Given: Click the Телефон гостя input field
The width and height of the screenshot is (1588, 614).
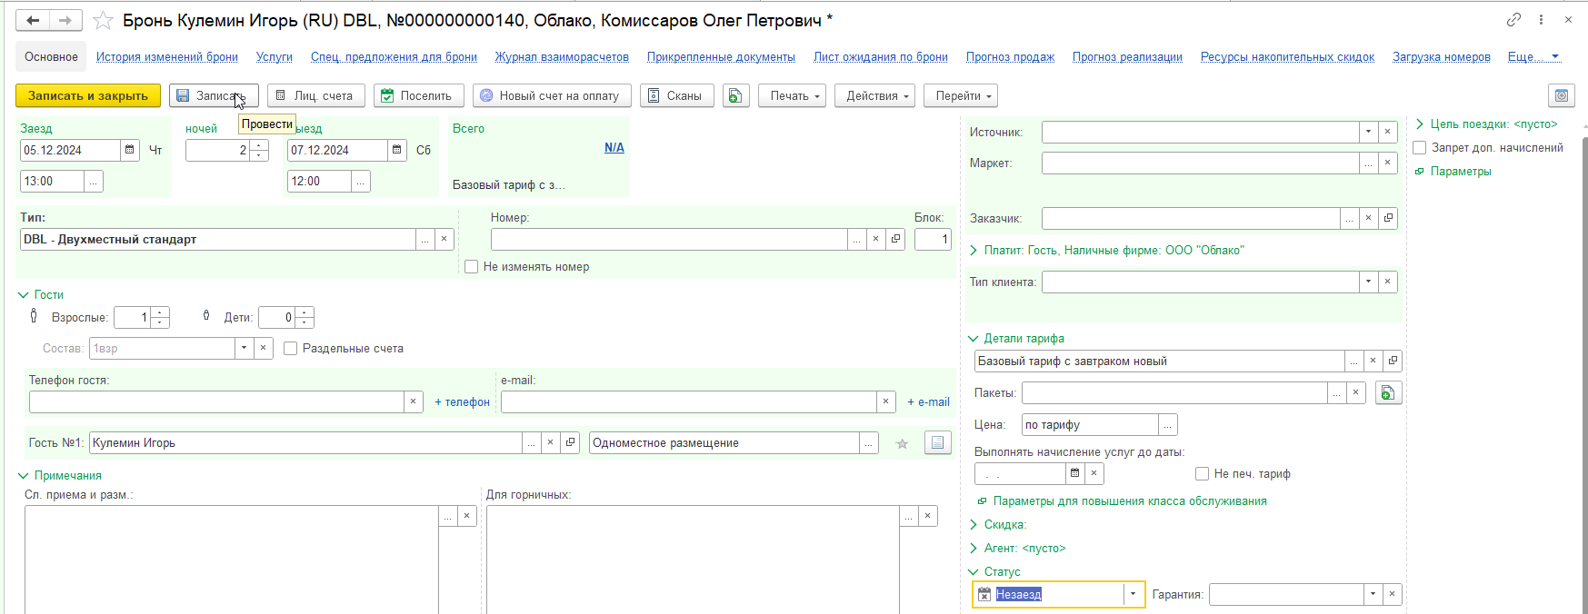Looking at the screenshot, I should point(216,401).
